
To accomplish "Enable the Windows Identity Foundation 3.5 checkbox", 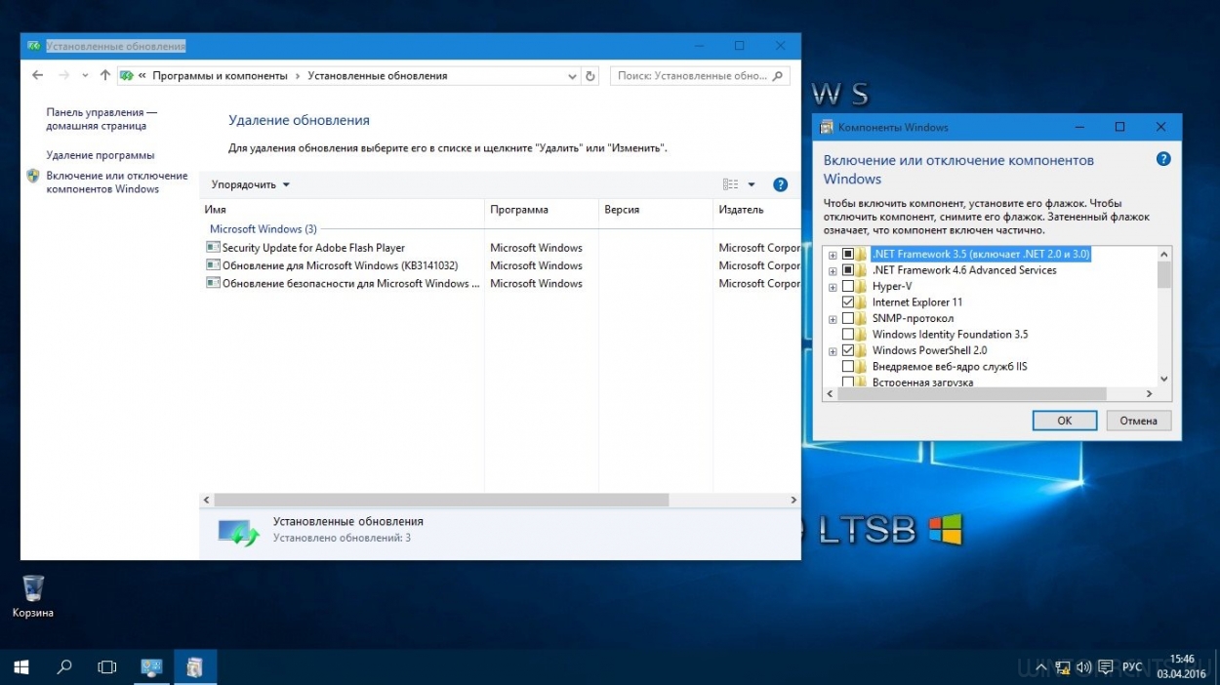I will pyautogui.click(x=848, y=335).
